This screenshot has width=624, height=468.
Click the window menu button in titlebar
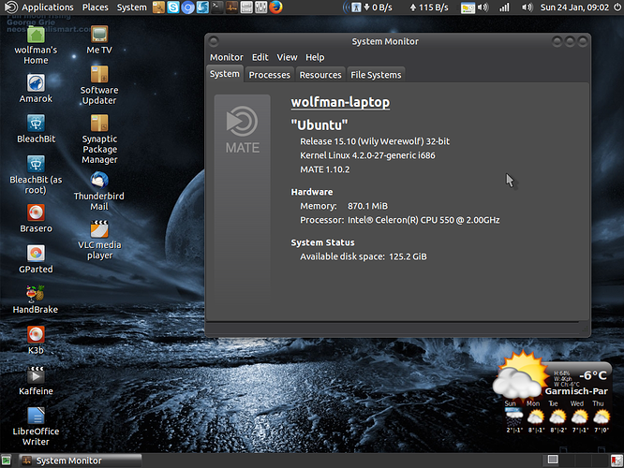point(214,41)
